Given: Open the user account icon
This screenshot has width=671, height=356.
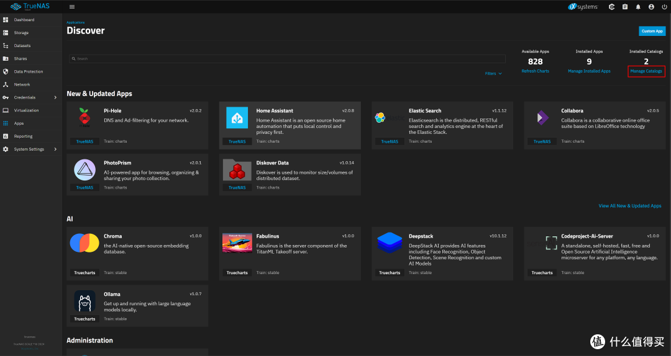Looking at the screenshot, I should (x=651, y=7).
